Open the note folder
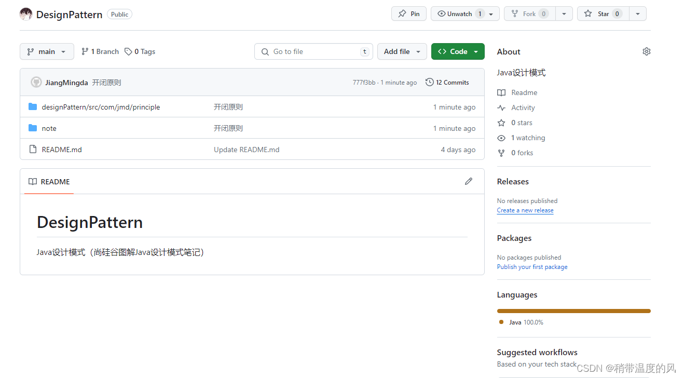Viewport: 684px width, 378px height. tap(49, 128)
